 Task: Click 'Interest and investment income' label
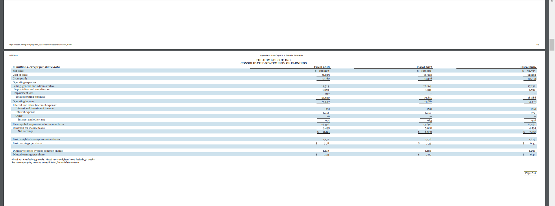click(34, 108)
